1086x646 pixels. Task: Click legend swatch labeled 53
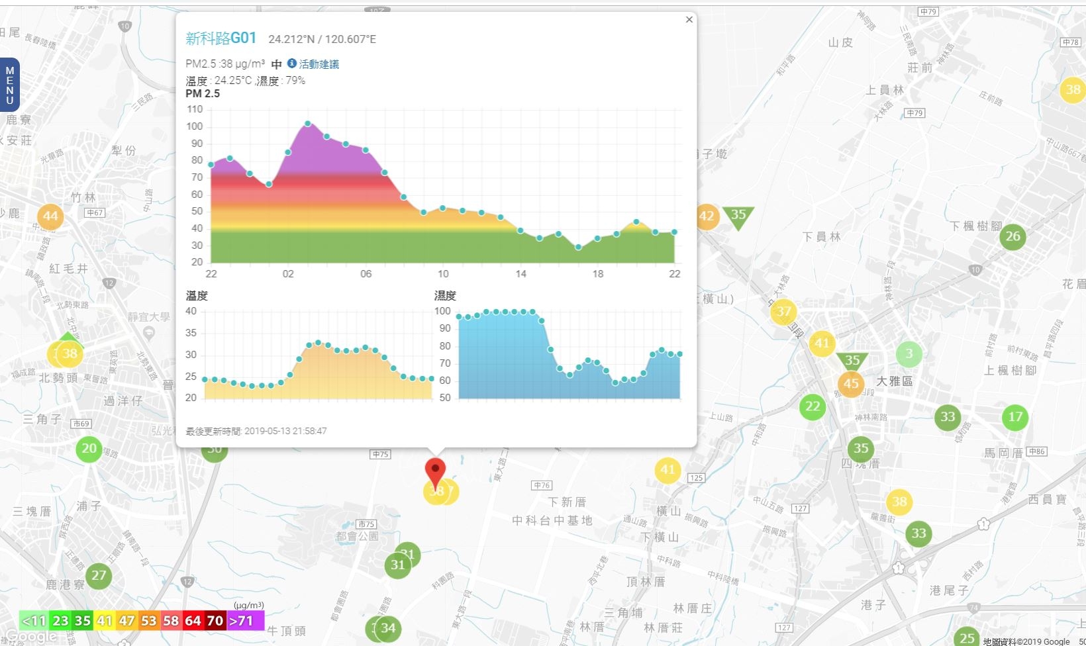[149, 621]
